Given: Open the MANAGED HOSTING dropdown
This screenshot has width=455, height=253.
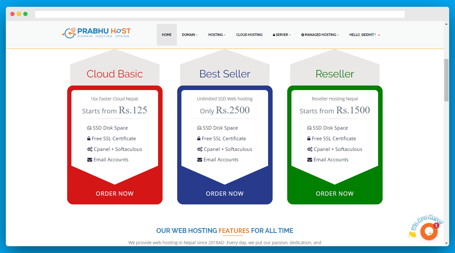Looking at the screenshot, I should tap(320, 35).
